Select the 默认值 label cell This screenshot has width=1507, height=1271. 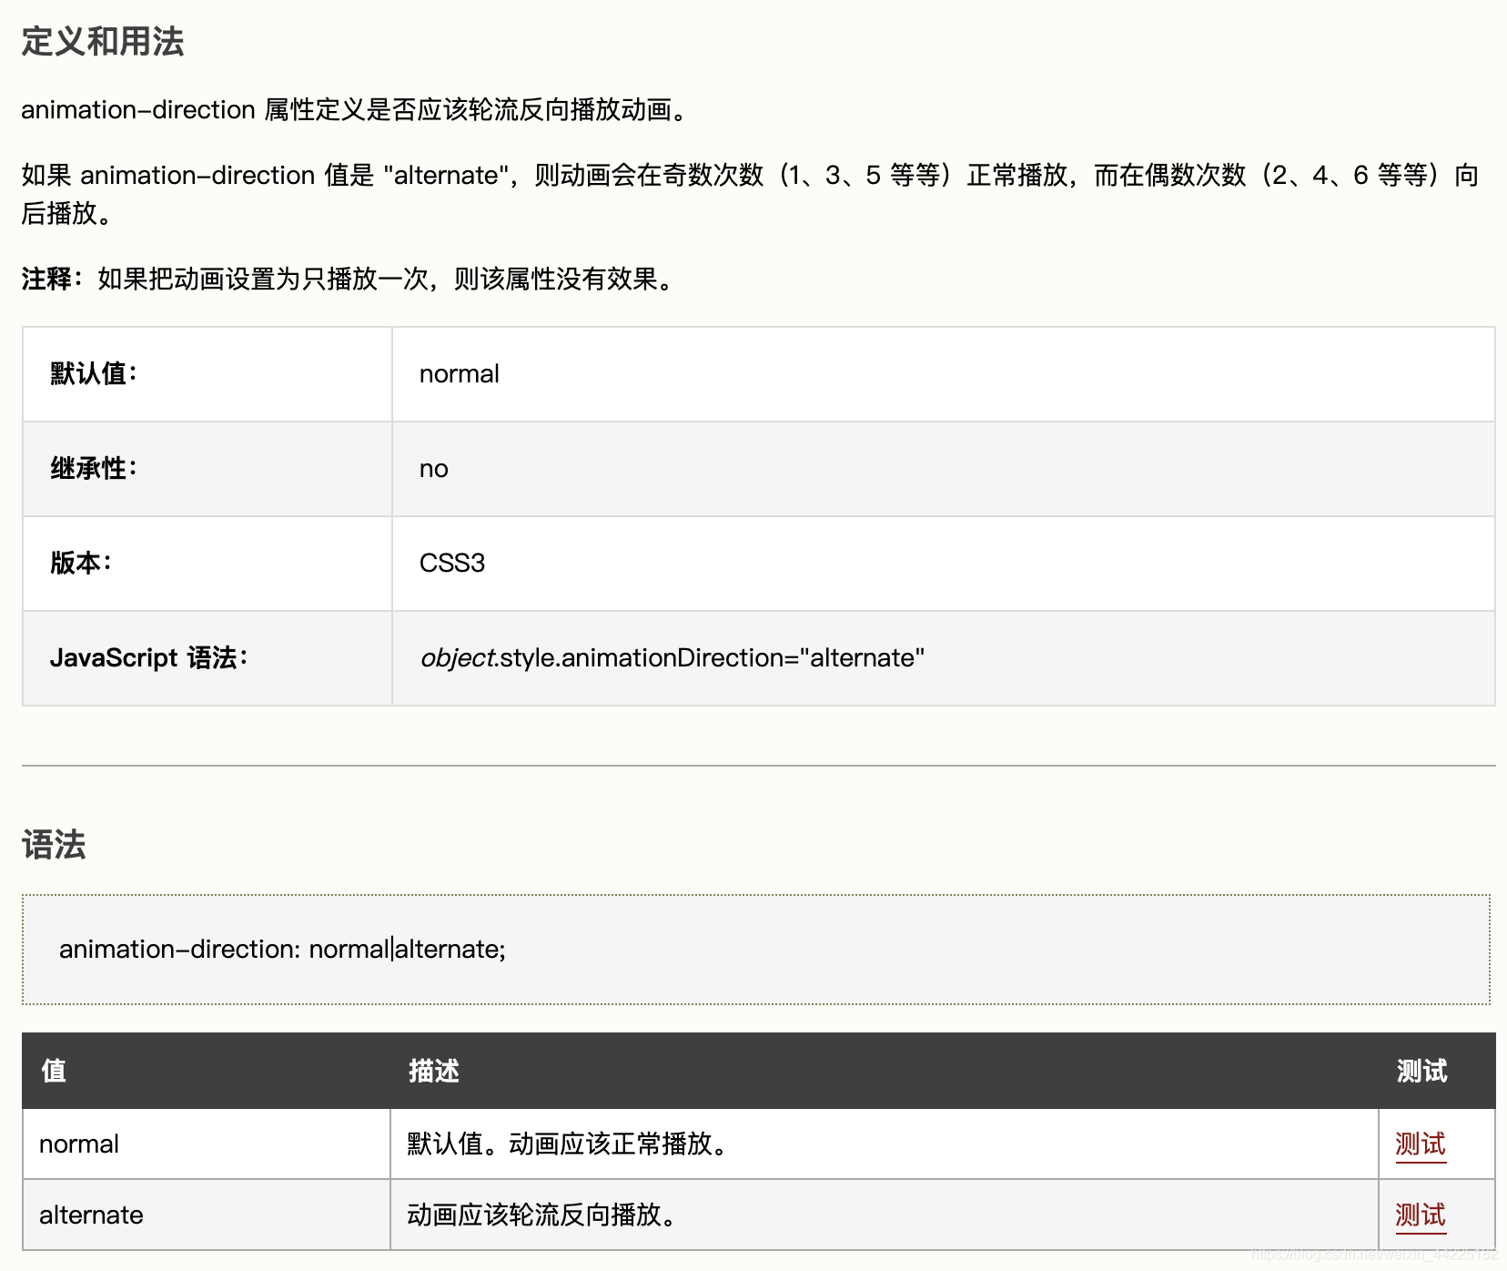pos(207,374)
